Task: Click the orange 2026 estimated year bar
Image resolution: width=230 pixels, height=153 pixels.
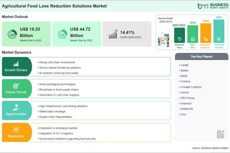Action: 205,33
